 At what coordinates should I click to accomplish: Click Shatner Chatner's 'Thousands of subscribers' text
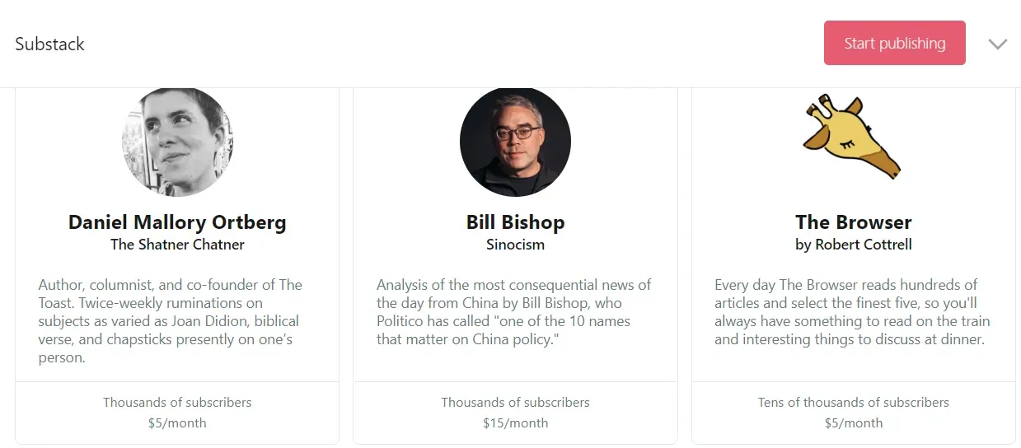177,403
